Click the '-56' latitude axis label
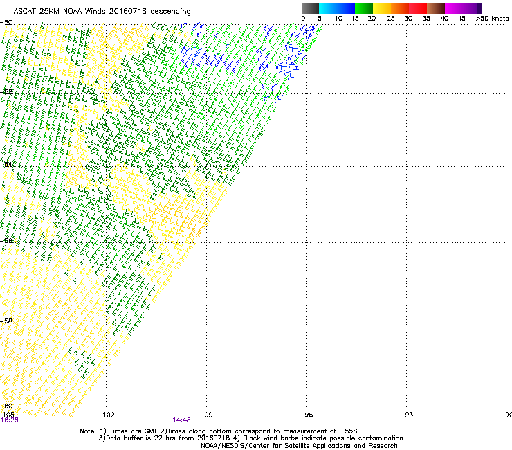512x450 pixels. click(6, 240)
